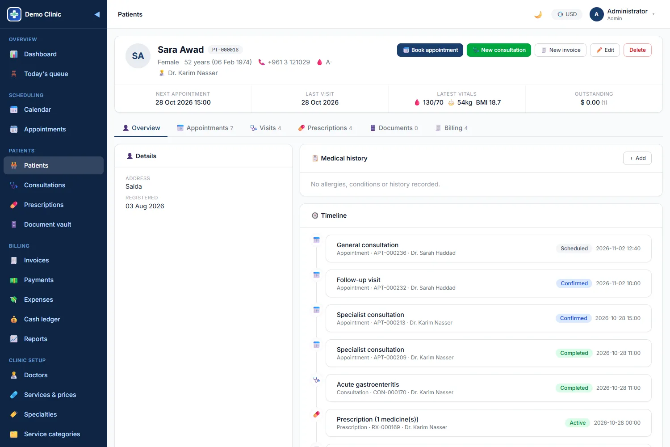Open the Billing tab
670x447 pixels.
click(452, 128)
